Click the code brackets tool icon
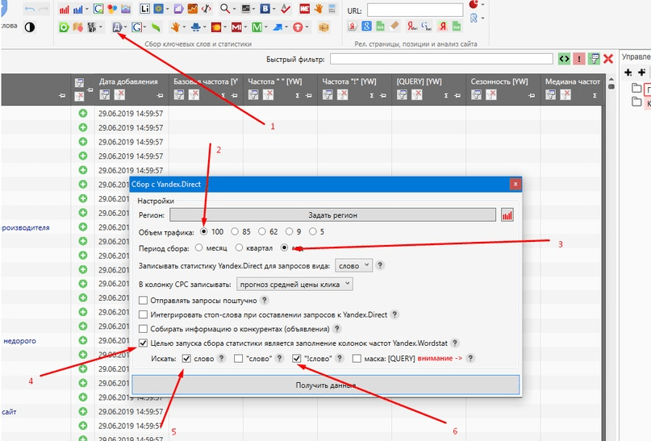651x441 pixels. pos(206,9)
